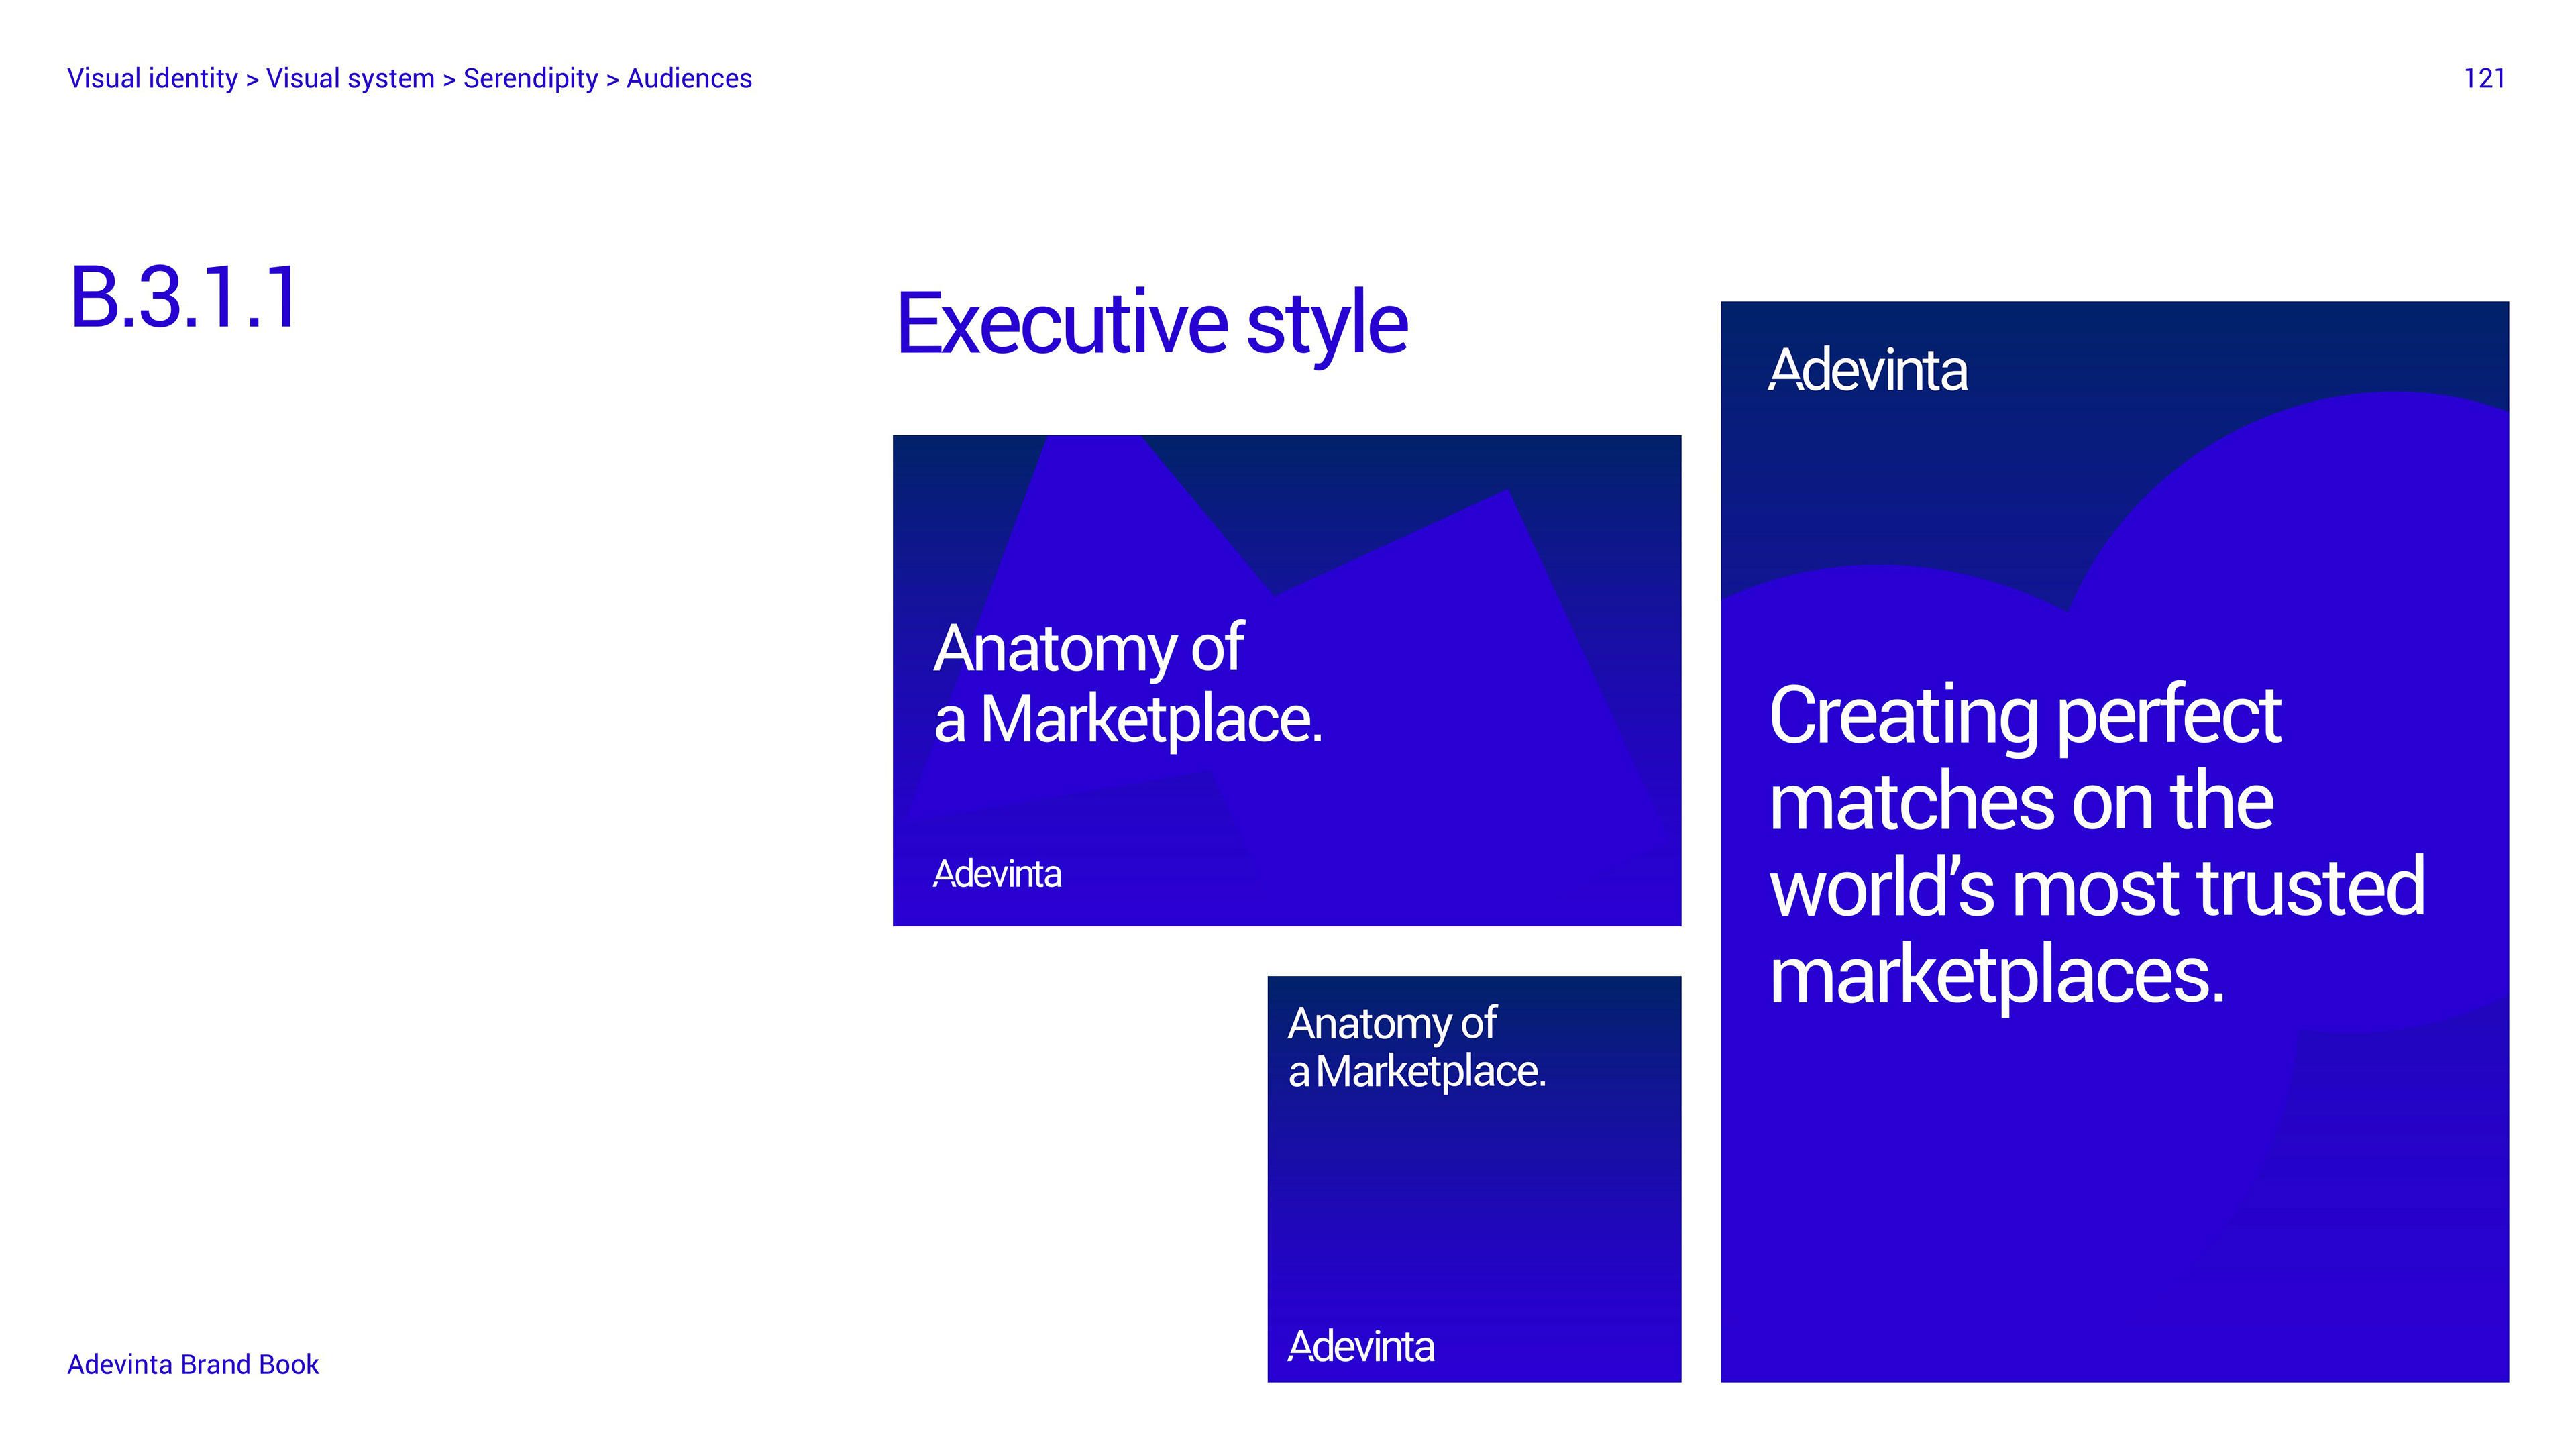
Task: Click the Adevinta logo in small square card
Action: 1361,1346
